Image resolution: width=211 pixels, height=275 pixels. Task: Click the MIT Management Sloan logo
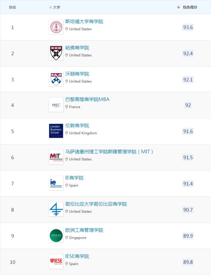pyautogui.click(x=56, y=157)
